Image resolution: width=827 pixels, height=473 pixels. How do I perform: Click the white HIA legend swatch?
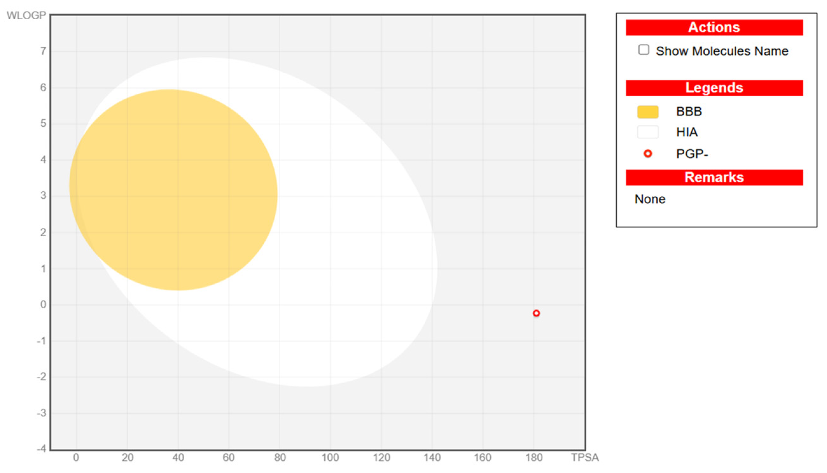tap(648, 132)
